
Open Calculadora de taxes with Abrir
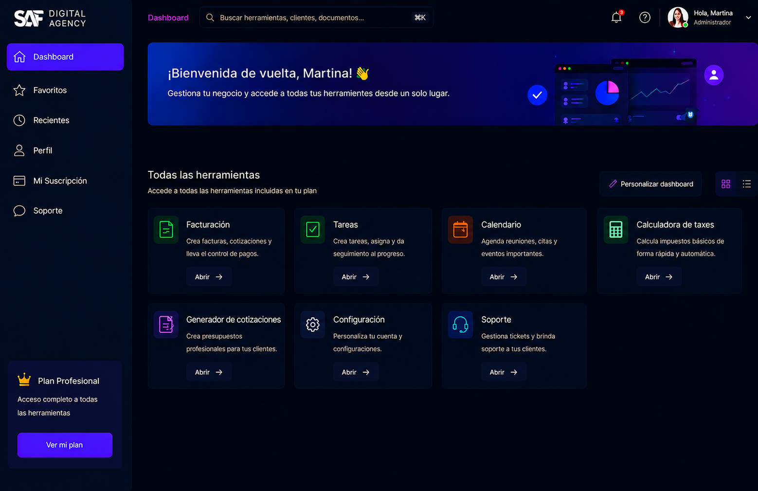click(x=659, y=277)
